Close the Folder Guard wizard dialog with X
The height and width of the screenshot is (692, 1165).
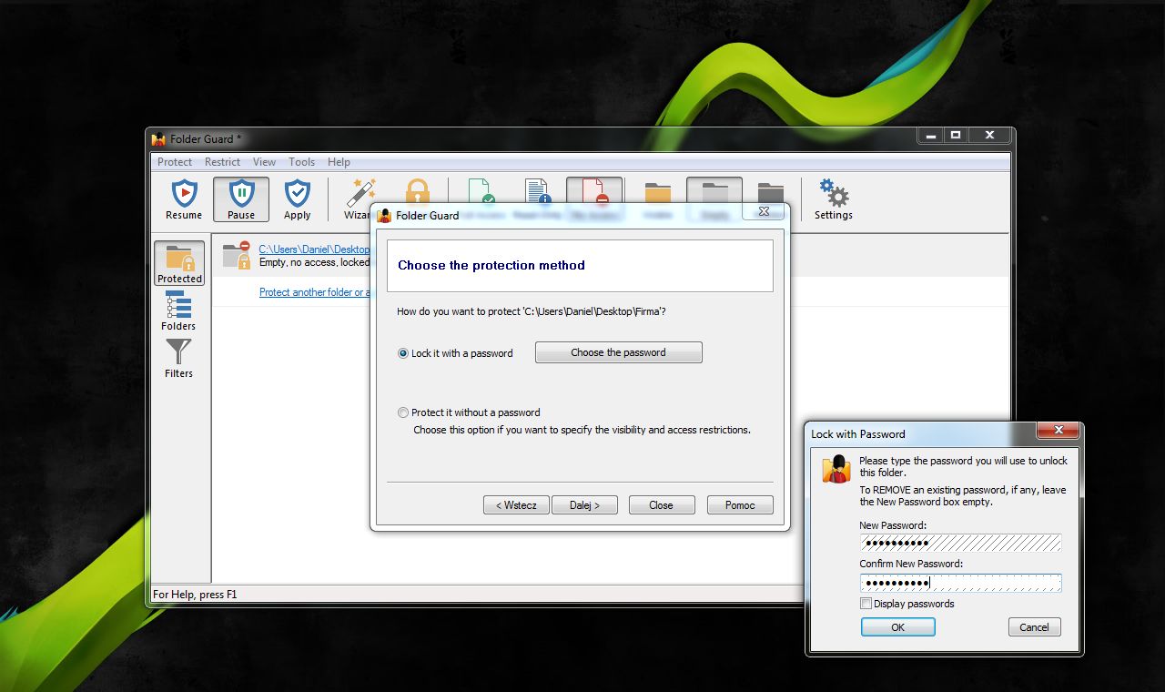pos(764,211)
